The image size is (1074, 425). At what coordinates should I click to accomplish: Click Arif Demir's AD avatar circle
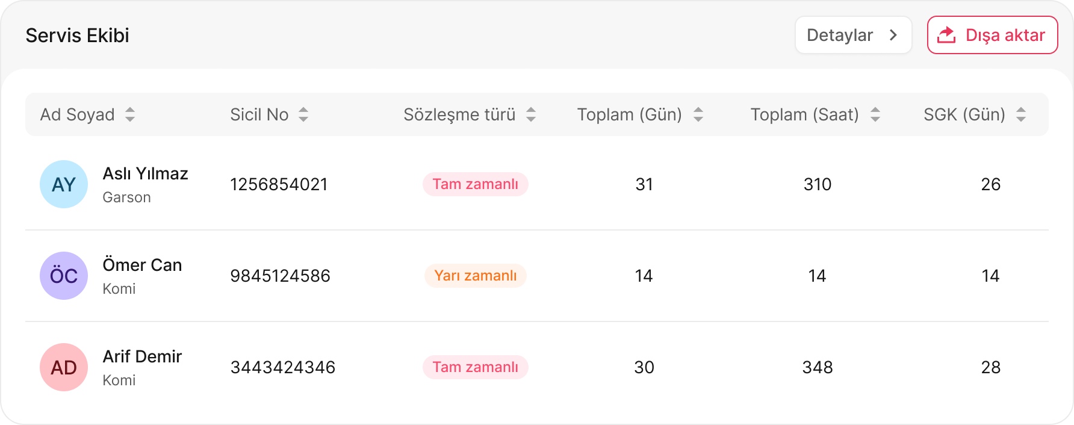[x=64, y=367]
